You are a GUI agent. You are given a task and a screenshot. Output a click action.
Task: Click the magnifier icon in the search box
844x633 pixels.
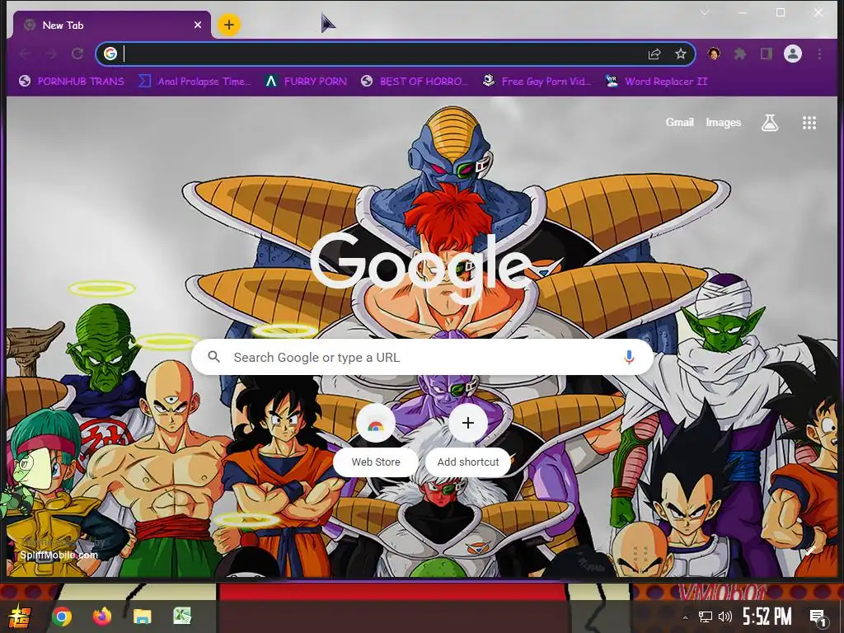click(213, 356)
